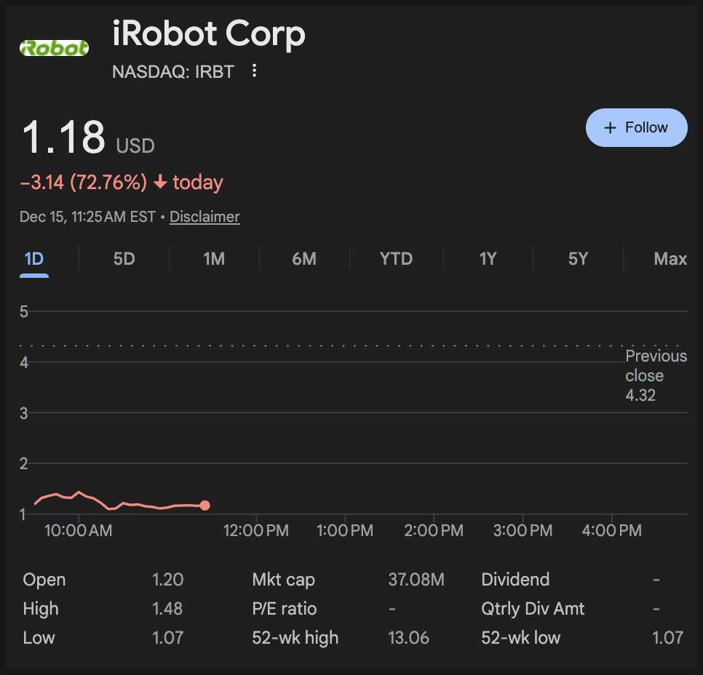View the 1Y price chart
The image size is (703, 675).
488,259
